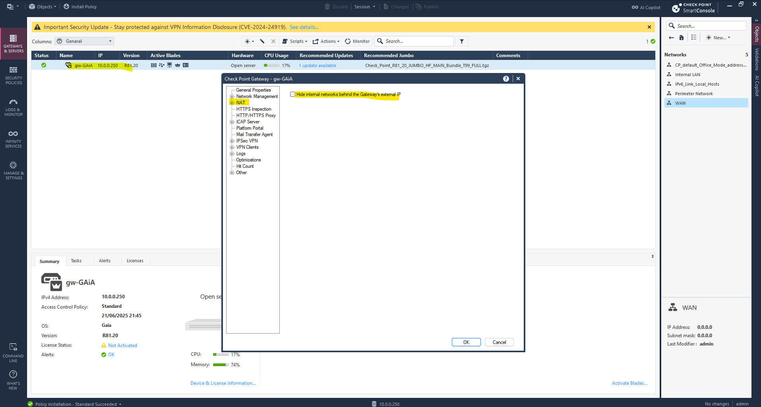The image size is (761, 407).
Task: Open the What's New panel
Action: 13,380
